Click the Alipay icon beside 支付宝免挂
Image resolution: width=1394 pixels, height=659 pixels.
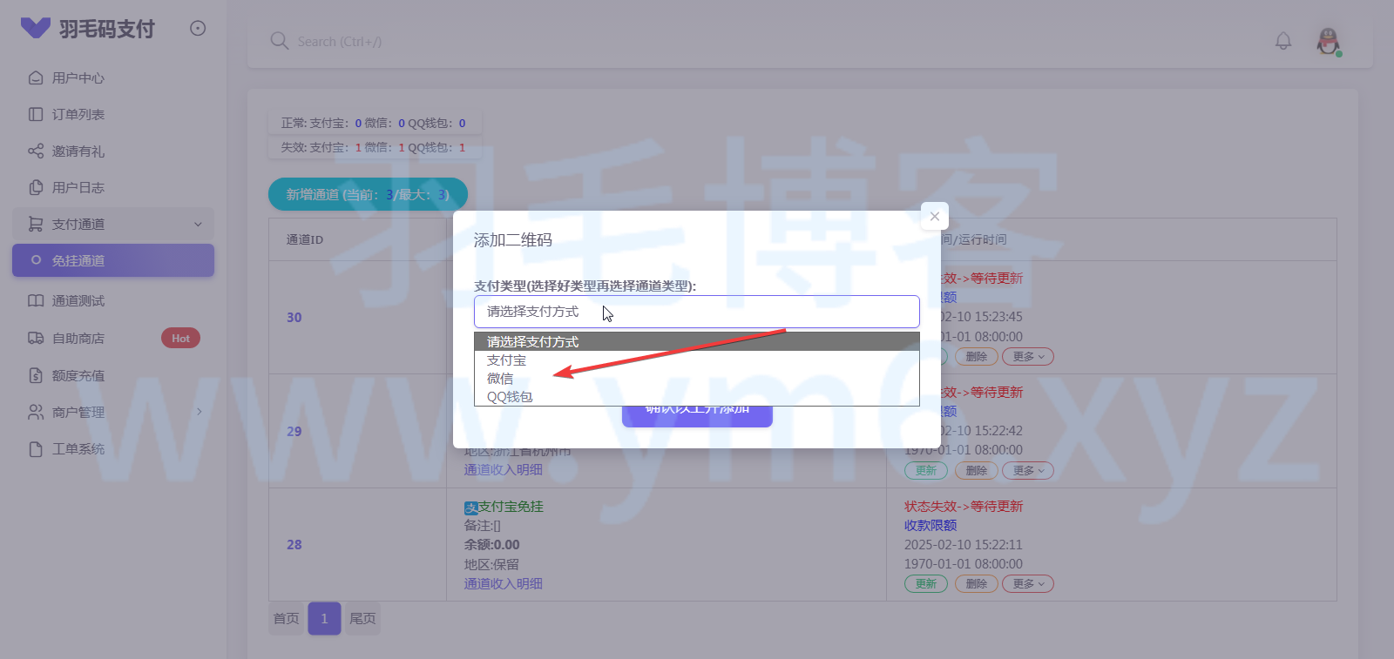(471, 508)
